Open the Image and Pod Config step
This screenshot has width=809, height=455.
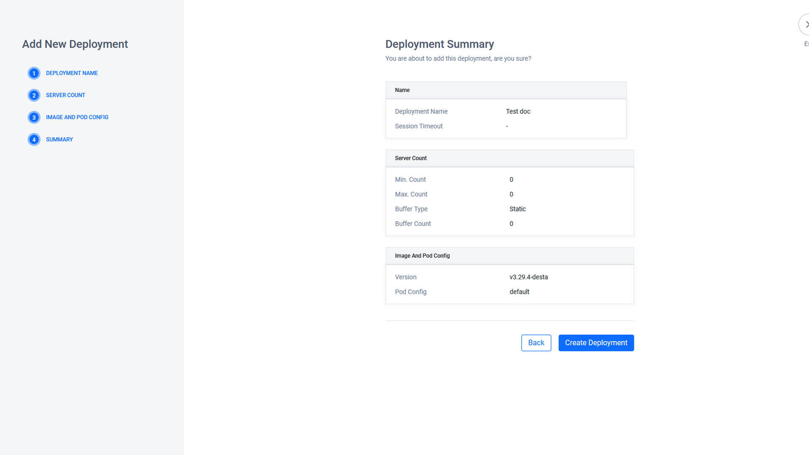click(x=77, y=118)
